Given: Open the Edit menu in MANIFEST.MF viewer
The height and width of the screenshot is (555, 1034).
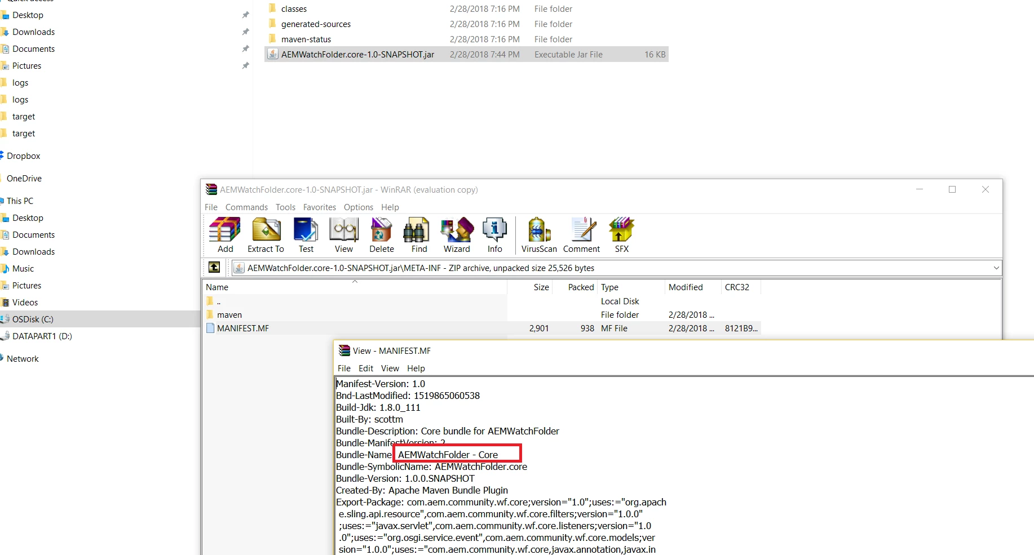Looking at the screenshot, I should [366, 368].
